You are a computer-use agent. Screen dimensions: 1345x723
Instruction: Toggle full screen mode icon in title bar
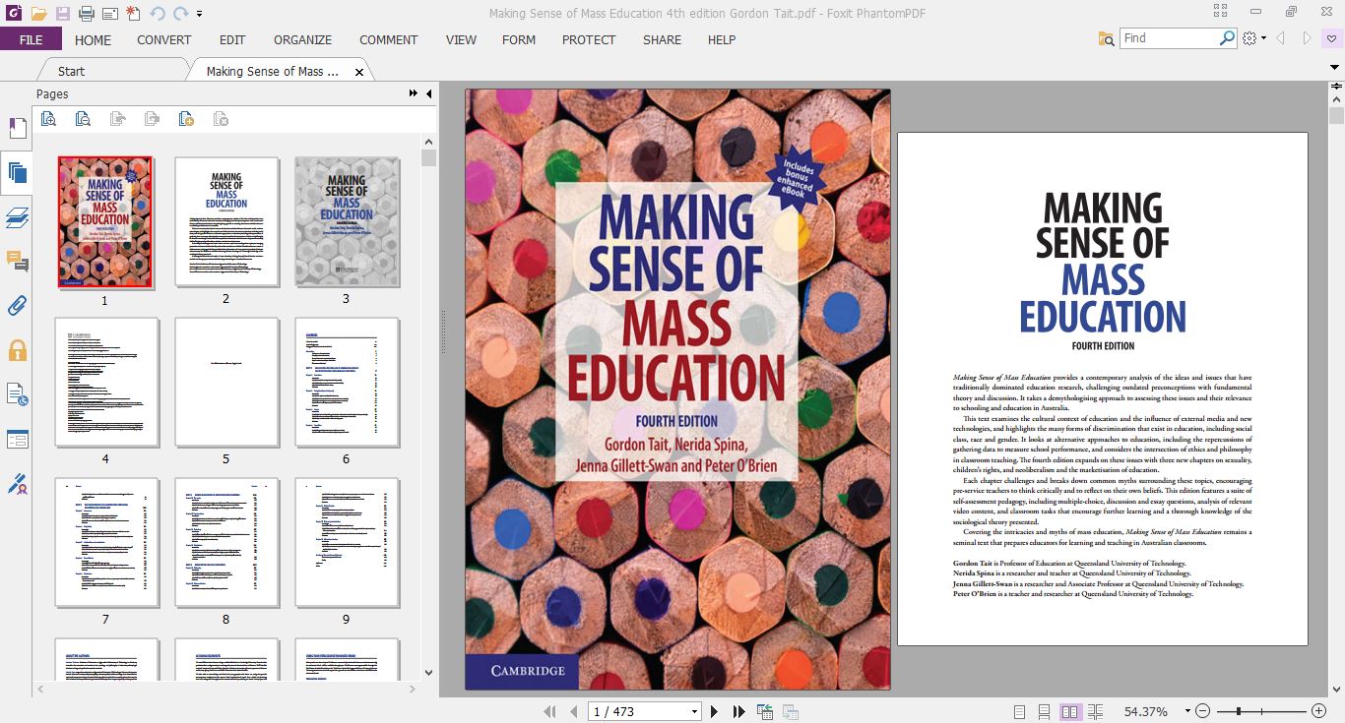coord(1221,12)
